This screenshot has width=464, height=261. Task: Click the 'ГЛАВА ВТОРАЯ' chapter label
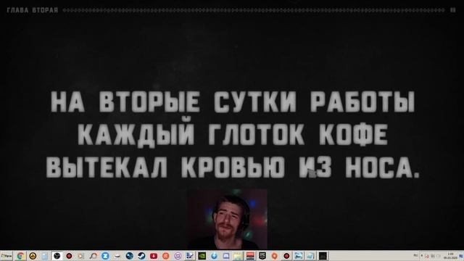click(x=33, y=10)
